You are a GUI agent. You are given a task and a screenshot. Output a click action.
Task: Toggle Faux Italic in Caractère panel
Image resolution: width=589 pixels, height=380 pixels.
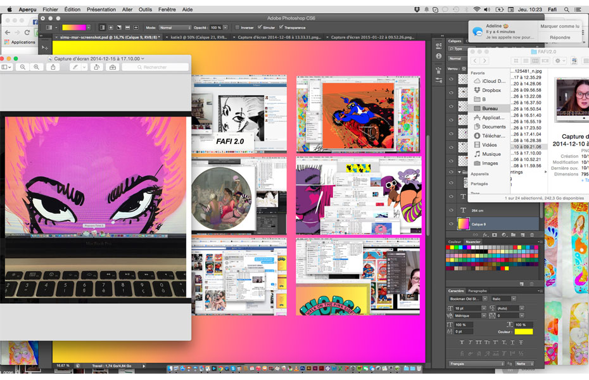470,342
